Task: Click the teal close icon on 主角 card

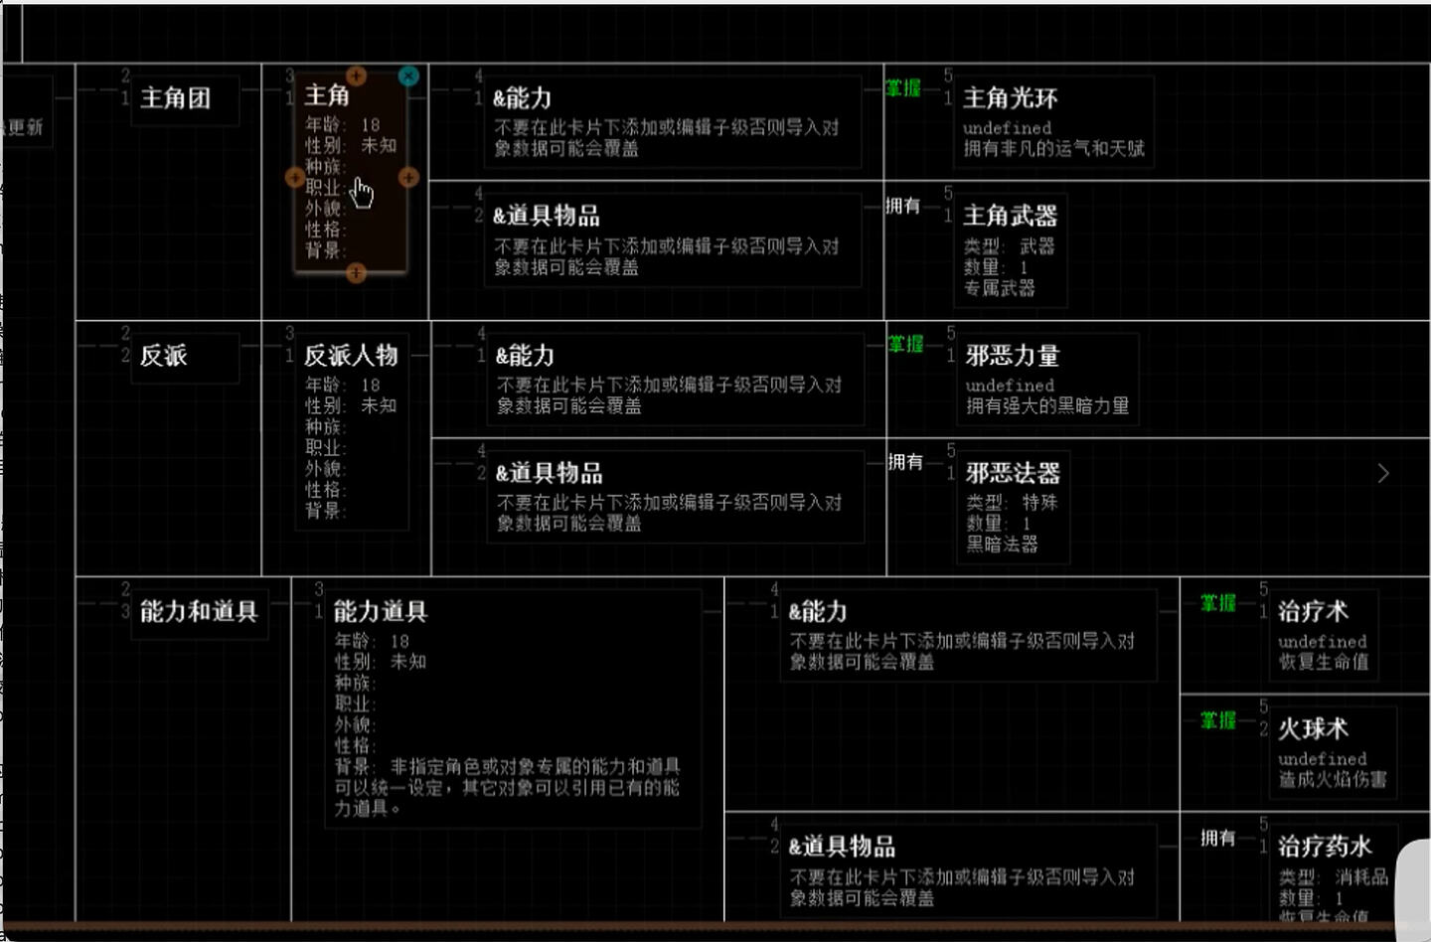Action: click(x=408, y=77)
